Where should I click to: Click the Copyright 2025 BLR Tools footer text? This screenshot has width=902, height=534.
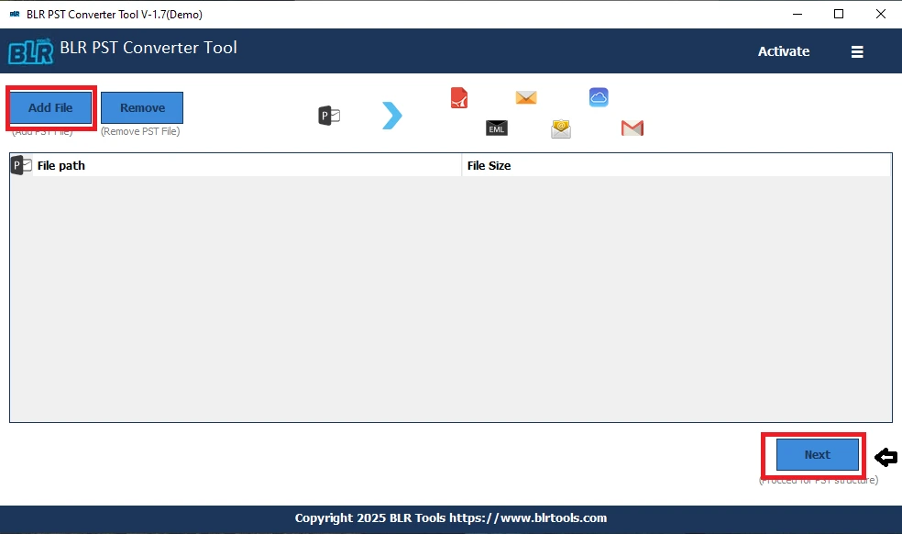451,517
